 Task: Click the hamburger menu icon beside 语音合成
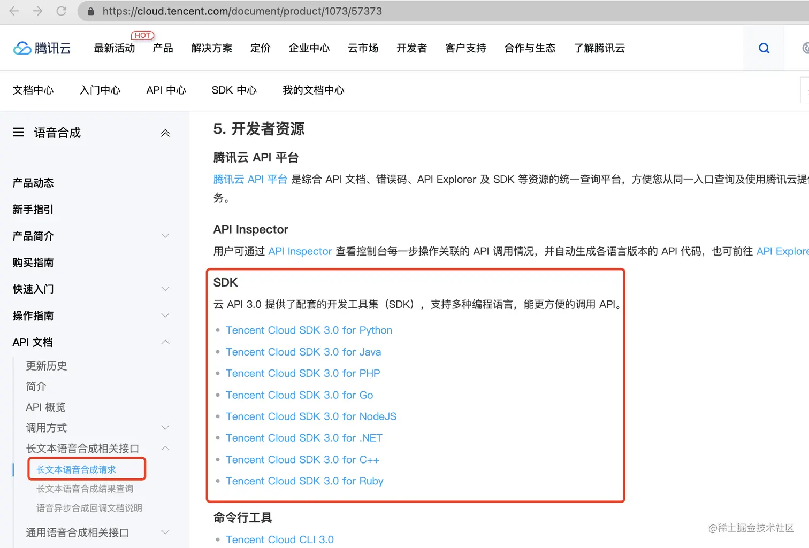click(18, 132)
